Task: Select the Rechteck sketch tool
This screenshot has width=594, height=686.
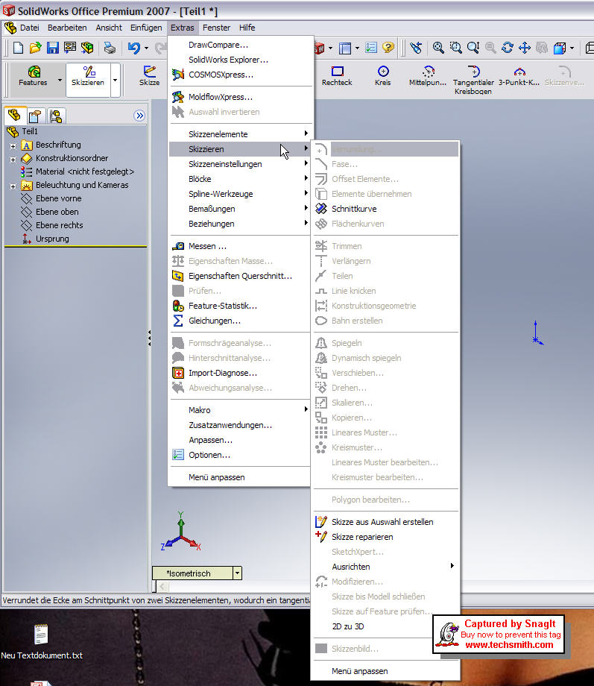Action: pos(337,76)
